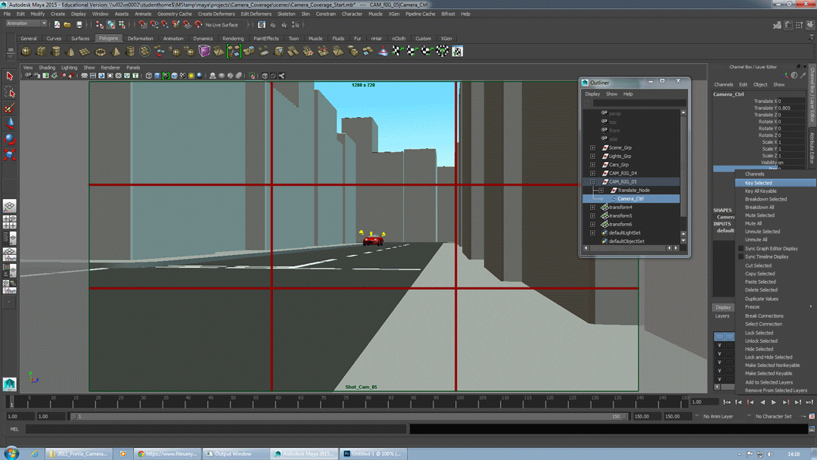Viewport: 817px width, 460px height.
Task: Toggle Sync Graph Editor Display checkbox
Action: 741,248
